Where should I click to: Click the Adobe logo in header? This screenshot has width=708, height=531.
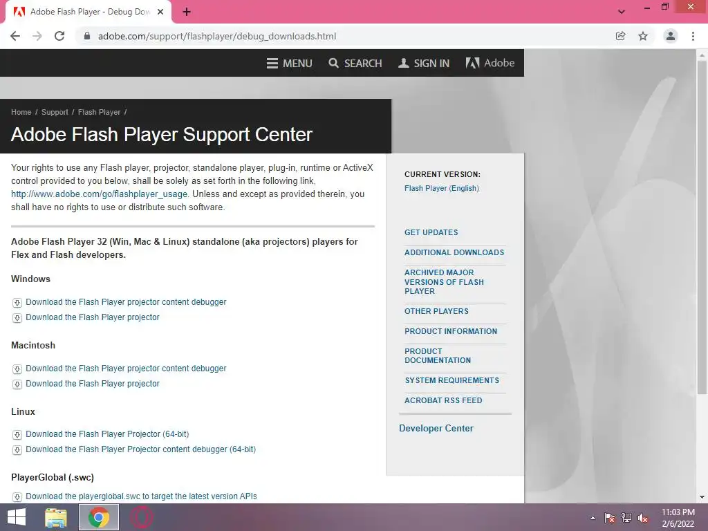(x=490, y=63)
